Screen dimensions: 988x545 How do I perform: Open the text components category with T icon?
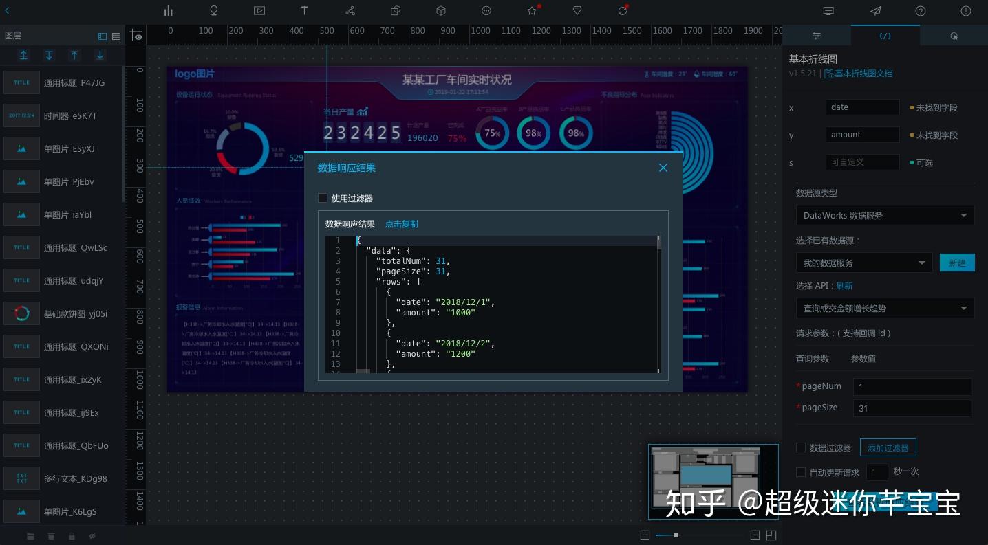tap(305, 11)
